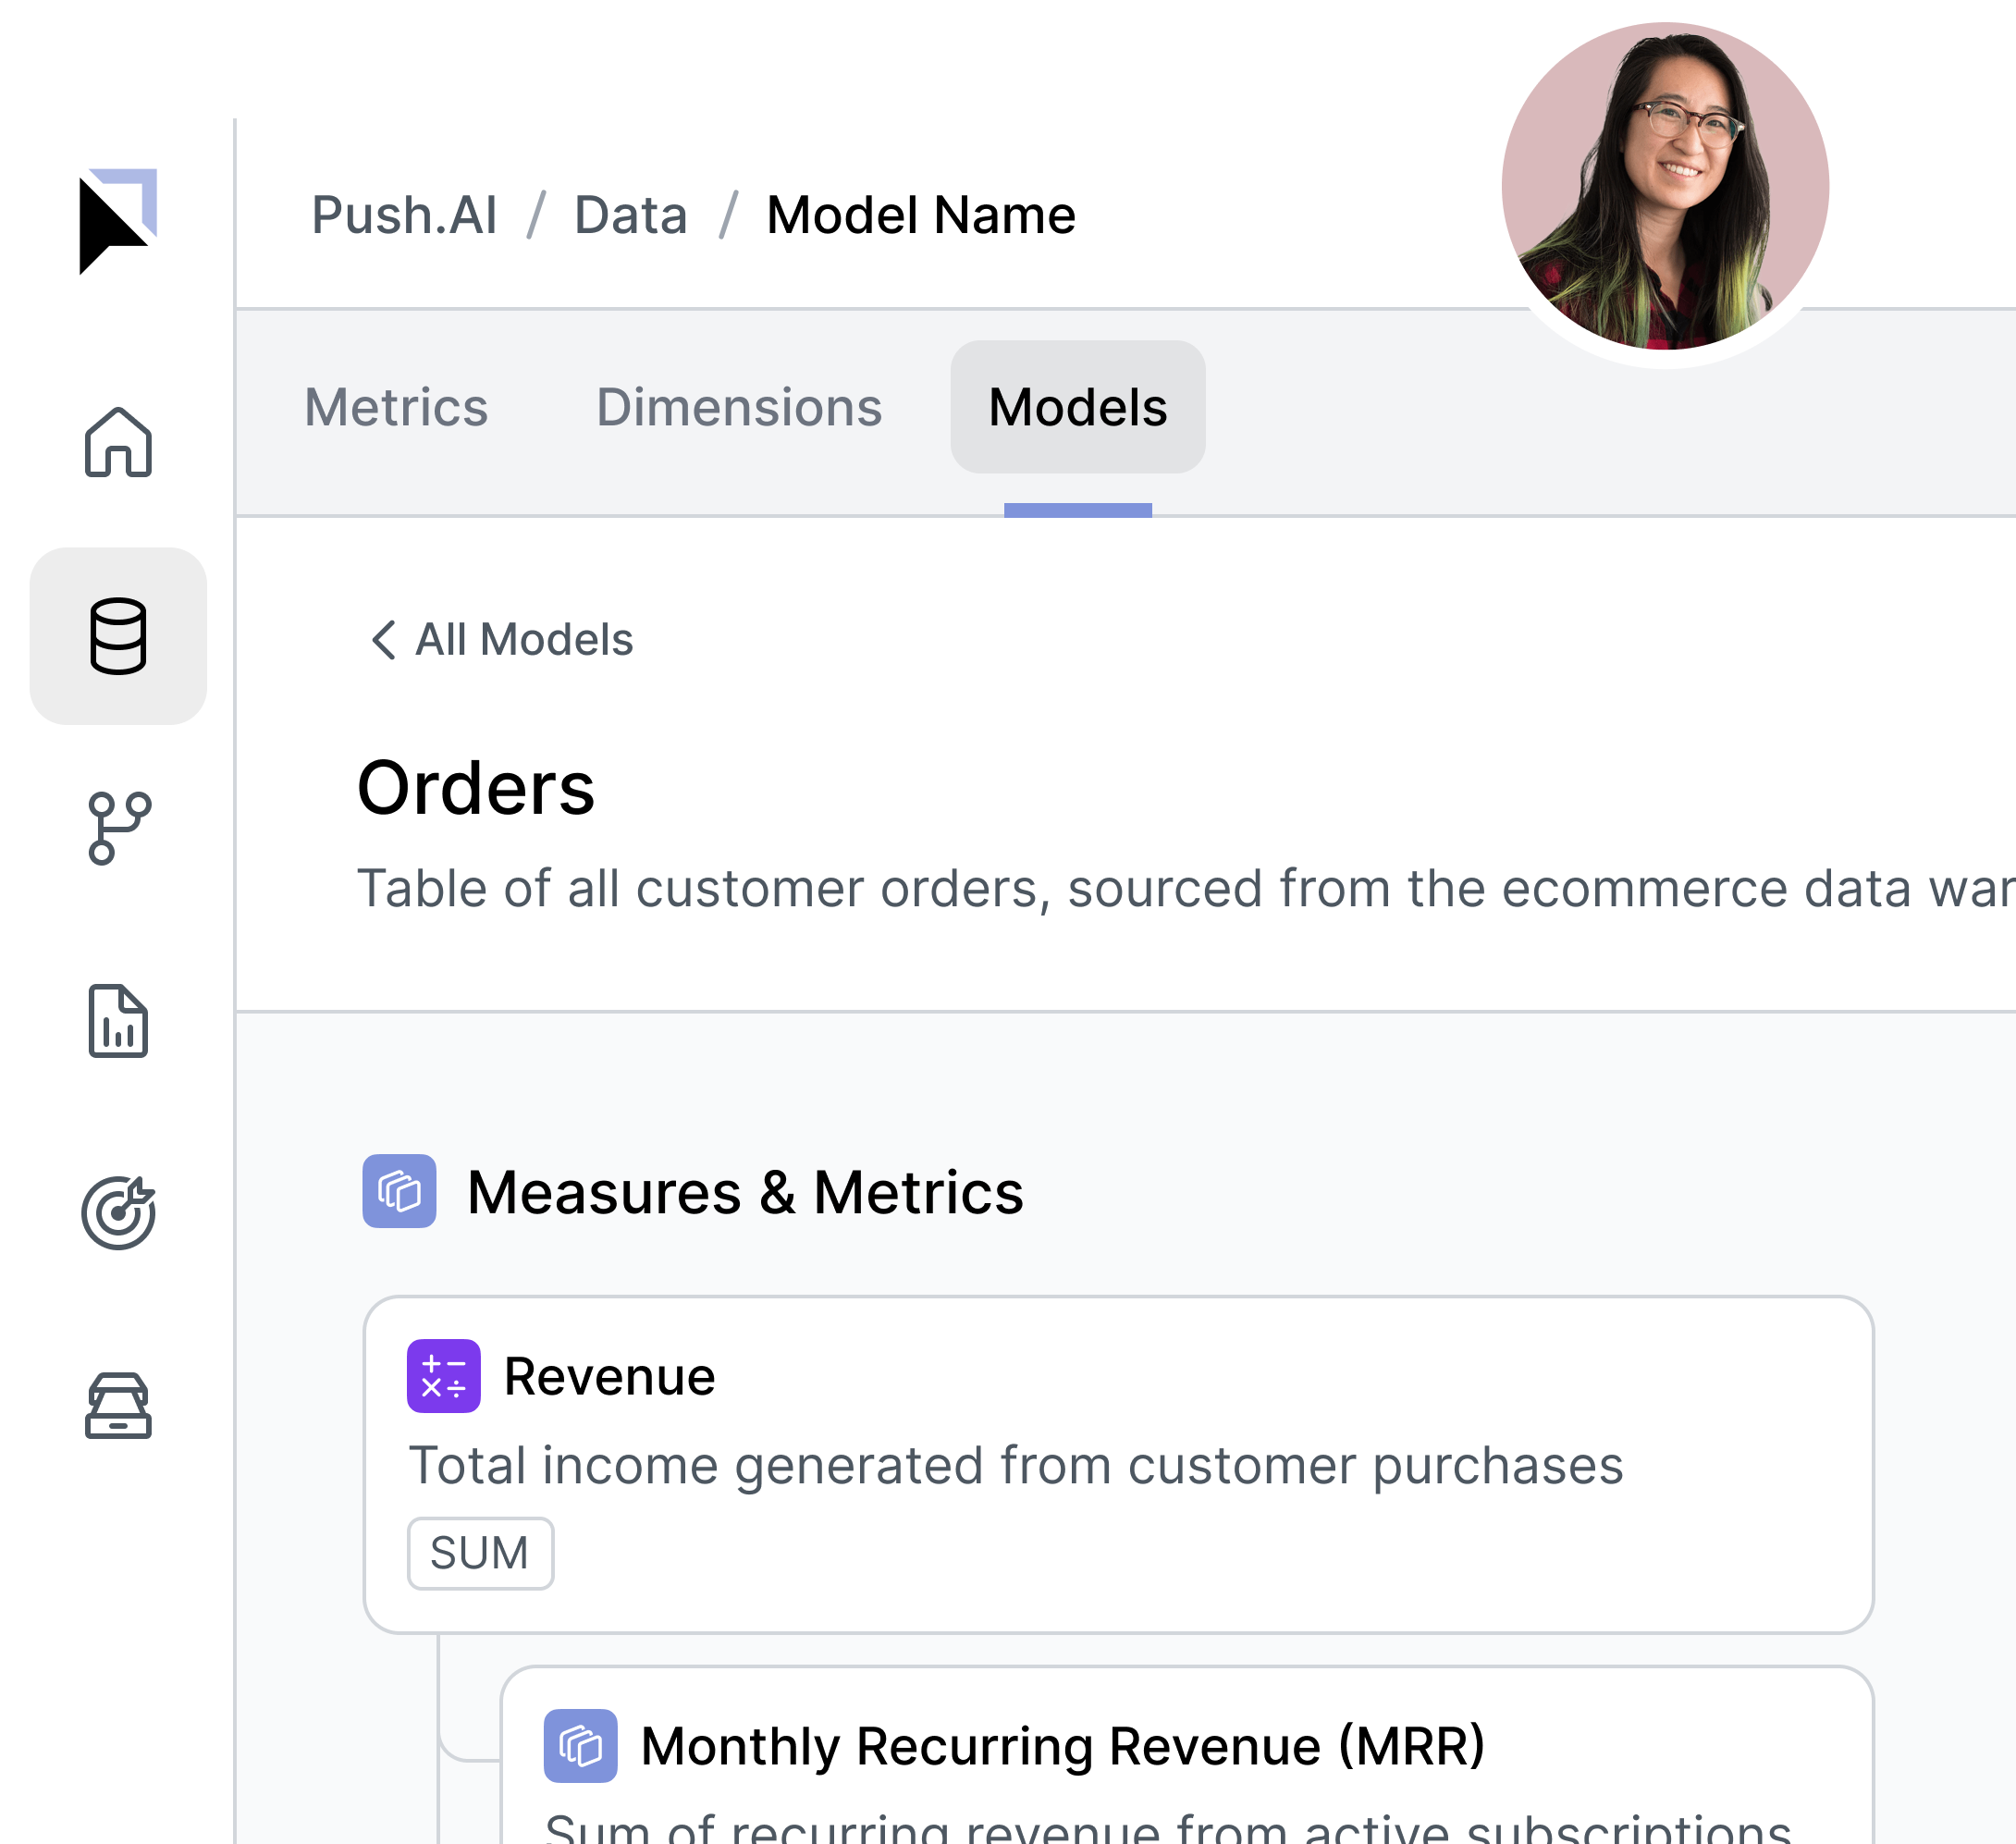Click the SUM aggregation tag
This screenshot has height=1844, width=2016.
(480, 1553)
